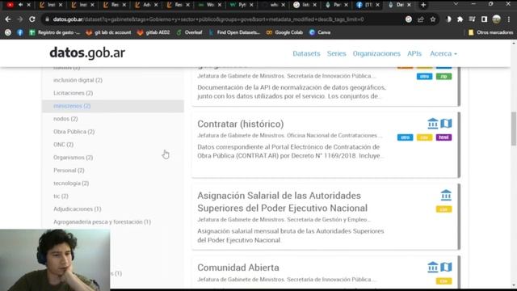
Task: Click the share icon in the address bar
Action: [421, 19]
